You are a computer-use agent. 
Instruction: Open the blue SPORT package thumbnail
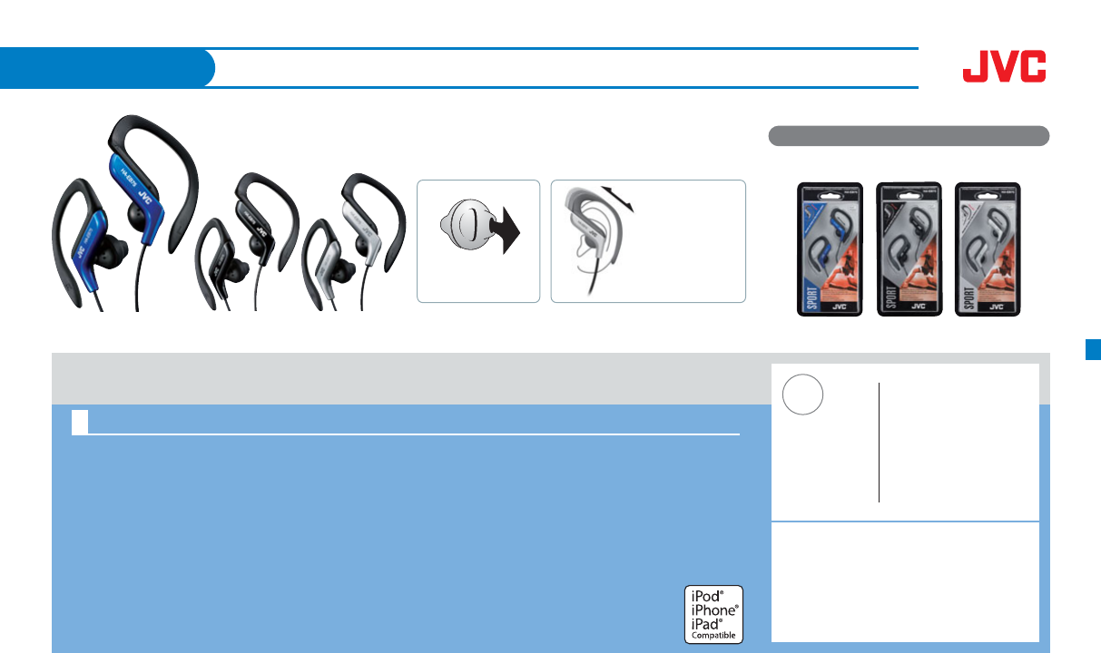tap(830, 249)
